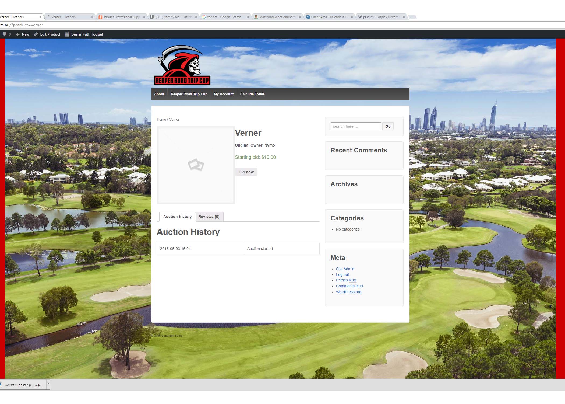Close the Toolset Professional Support tab
Image resolution: width=565 pixels, height=404 pixels.
pos(144,17)
